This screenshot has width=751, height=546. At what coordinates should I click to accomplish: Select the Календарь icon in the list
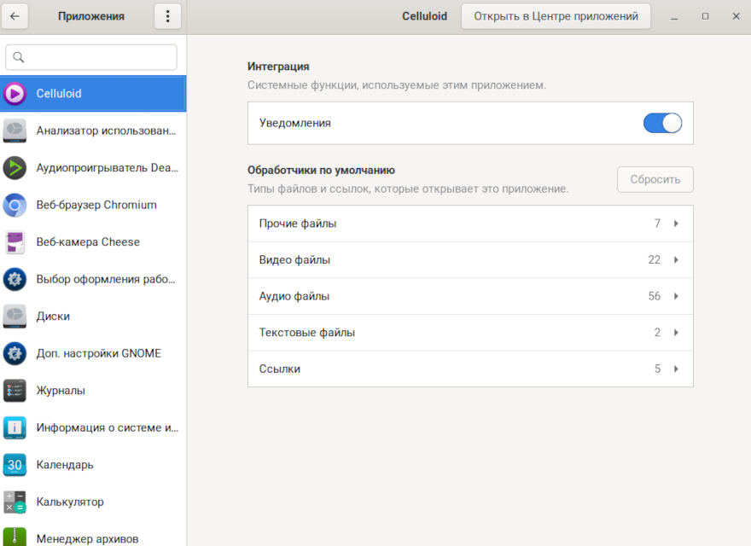point(15,465)
